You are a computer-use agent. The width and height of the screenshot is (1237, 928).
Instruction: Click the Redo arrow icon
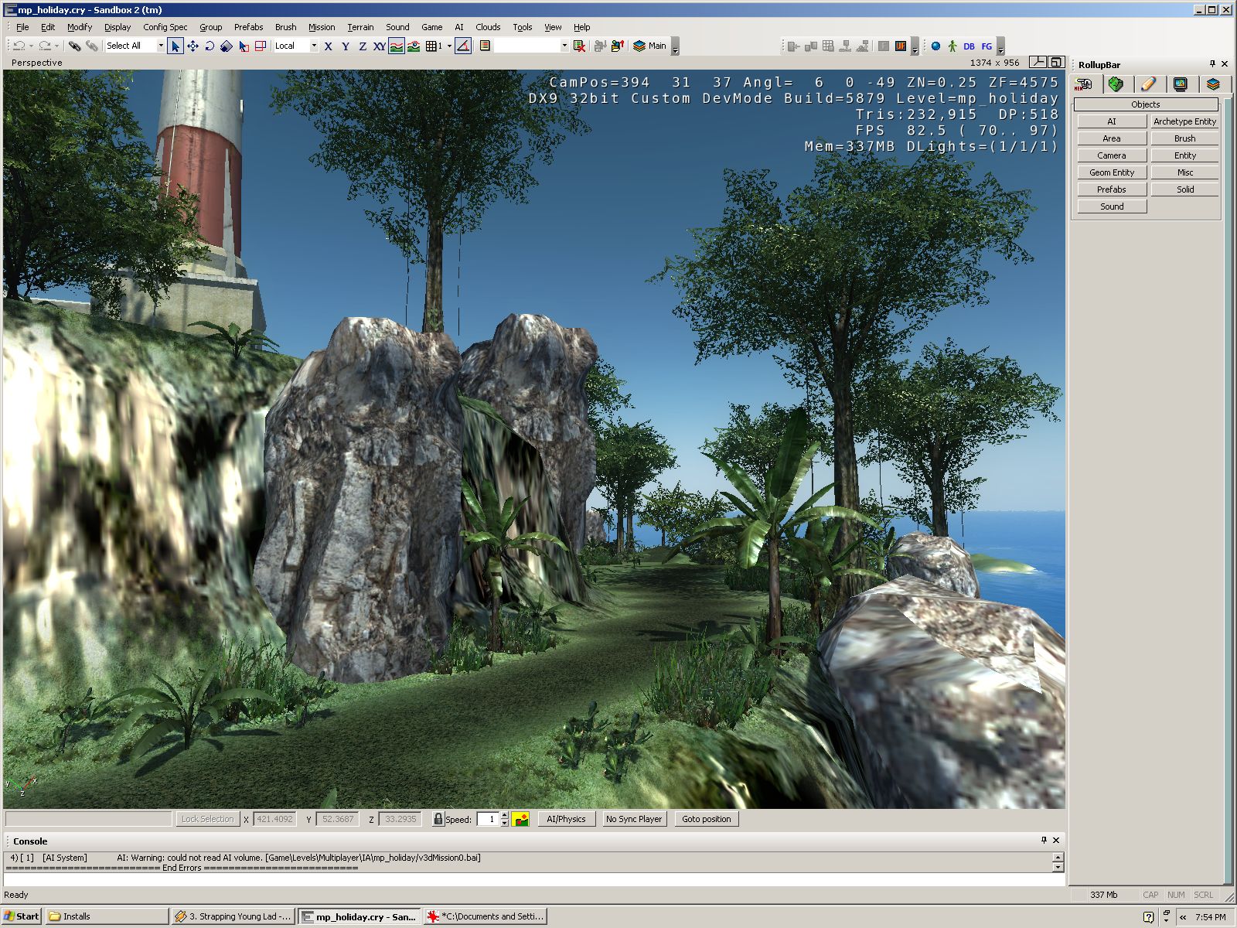pos(45,46)
